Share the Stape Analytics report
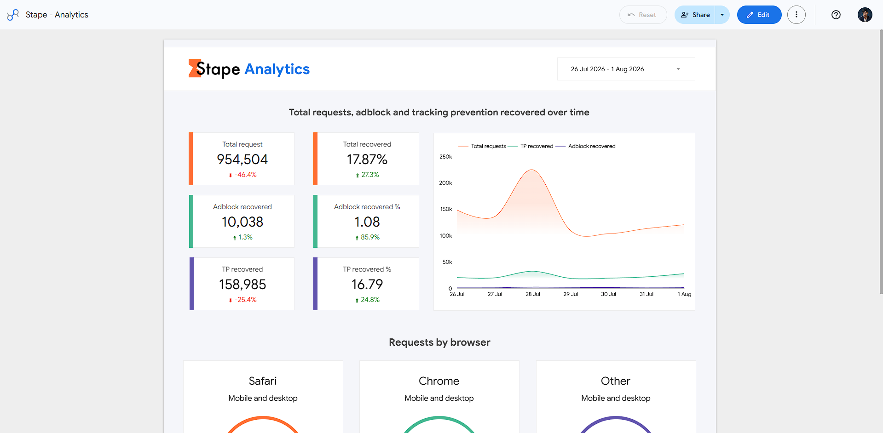The width and height of the screenshot is (883, 433). pyautogui.click(x=695, y=15)
